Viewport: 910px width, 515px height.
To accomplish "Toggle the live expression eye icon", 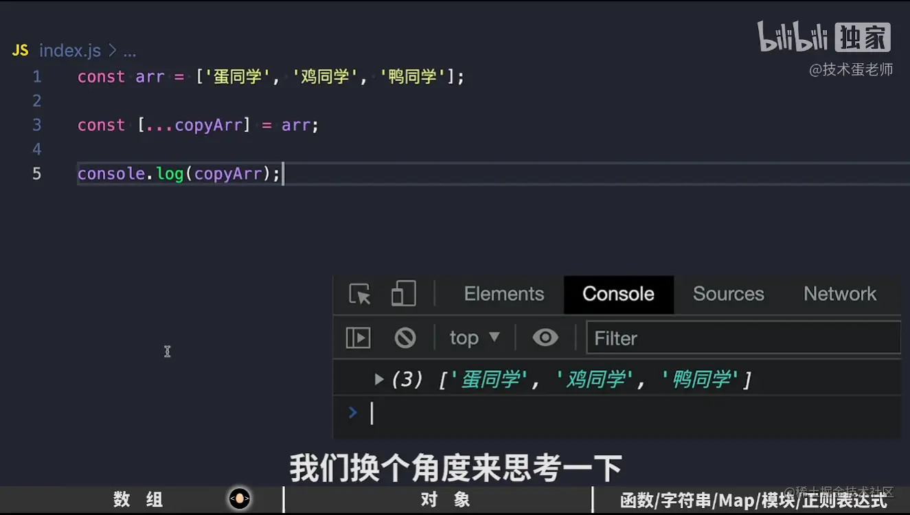I will [x=545, y=337].
